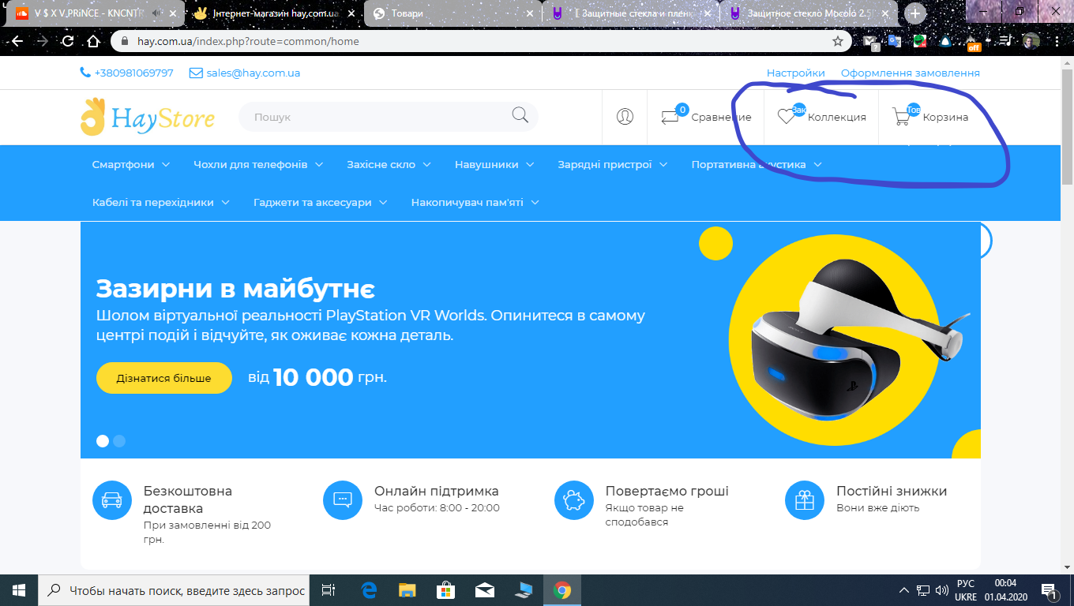Reload the page in Chrome
The width and height of the screenshot is (1074, 606).
68,41
